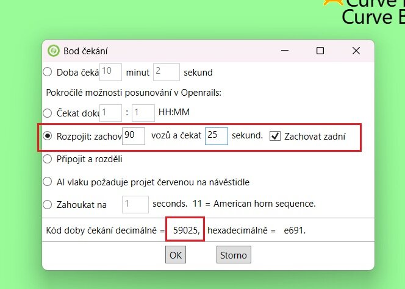Select the Připojit a rozděli radio button
This screenshot has width=405, height=289.
coord(48,159)
